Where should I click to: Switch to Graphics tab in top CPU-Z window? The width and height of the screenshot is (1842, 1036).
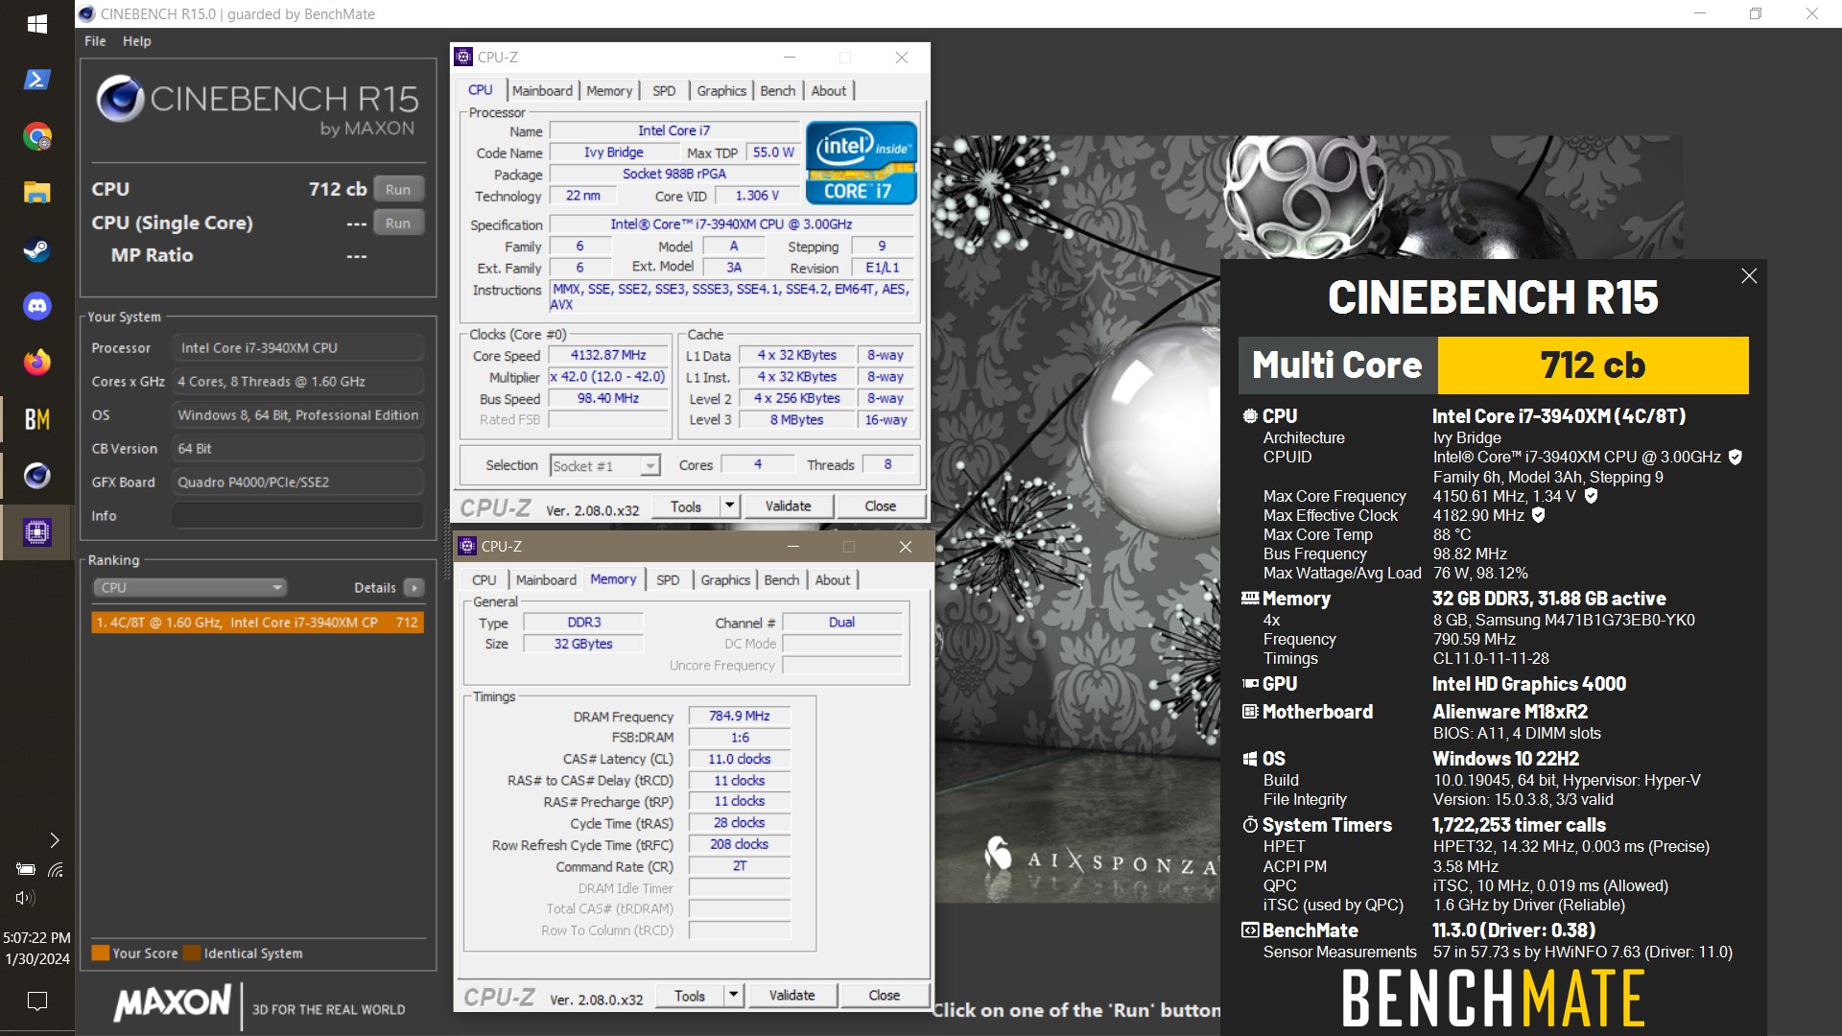(x=721, y=90)
